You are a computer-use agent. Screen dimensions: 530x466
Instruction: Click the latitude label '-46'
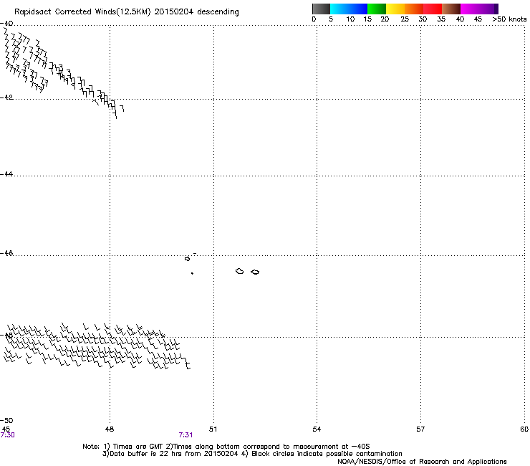tap(6, 253)
